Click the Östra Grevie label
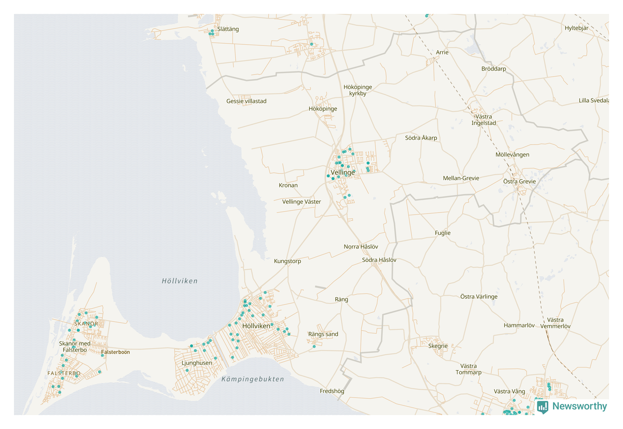 click(x=519, y=182)
